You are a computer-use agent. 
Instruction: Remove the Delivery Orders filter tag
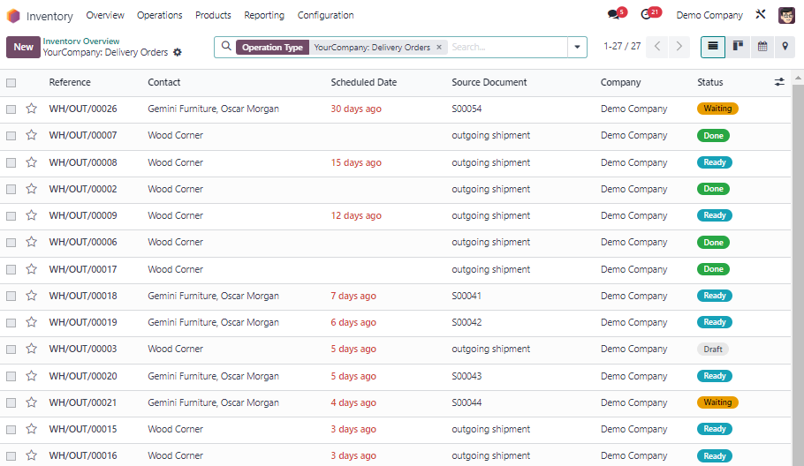(439, 48)
